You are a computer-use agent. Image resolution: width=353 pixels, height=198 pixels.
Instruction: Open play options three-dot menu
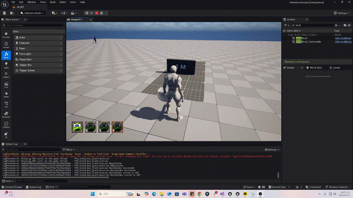tap(106, 13)
